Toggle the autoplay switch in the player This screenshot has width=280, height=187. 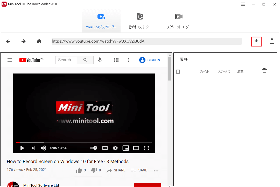(x=93, y=148)
